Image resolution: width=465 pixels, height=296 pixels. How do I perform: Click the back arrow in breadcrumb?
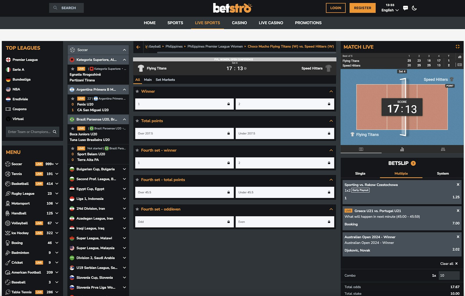click(x=138, y=47)
